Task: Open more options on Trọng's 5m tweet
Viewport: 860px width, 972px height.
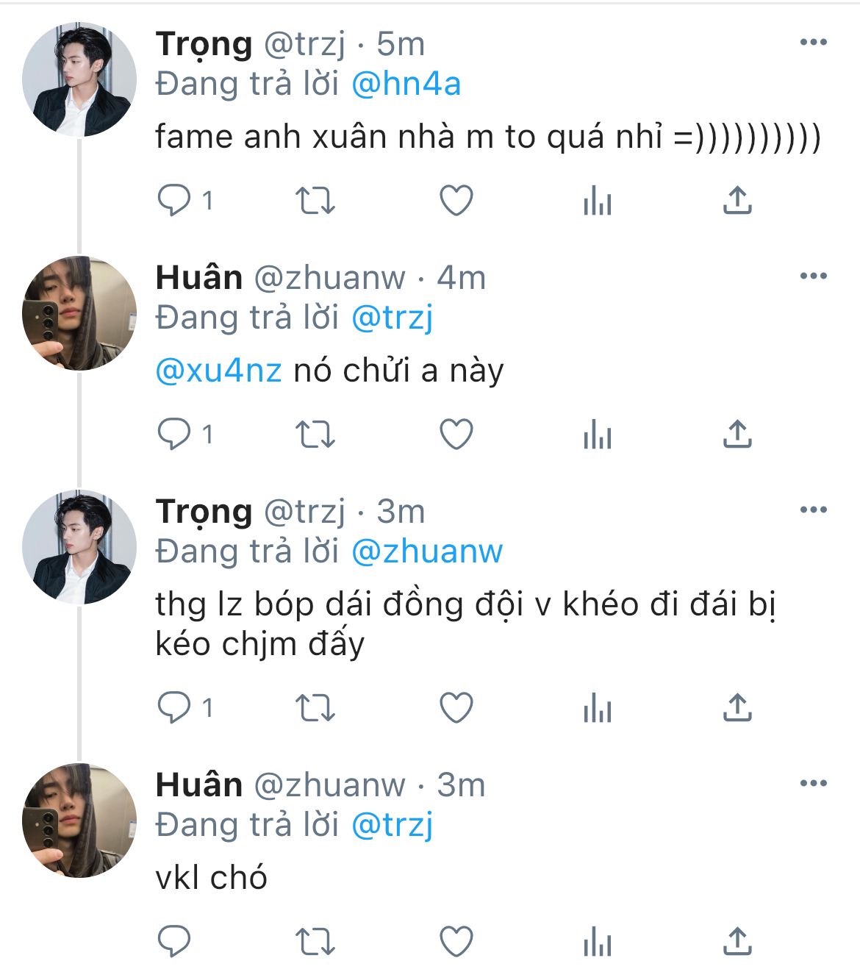Action: pos(813,43)
